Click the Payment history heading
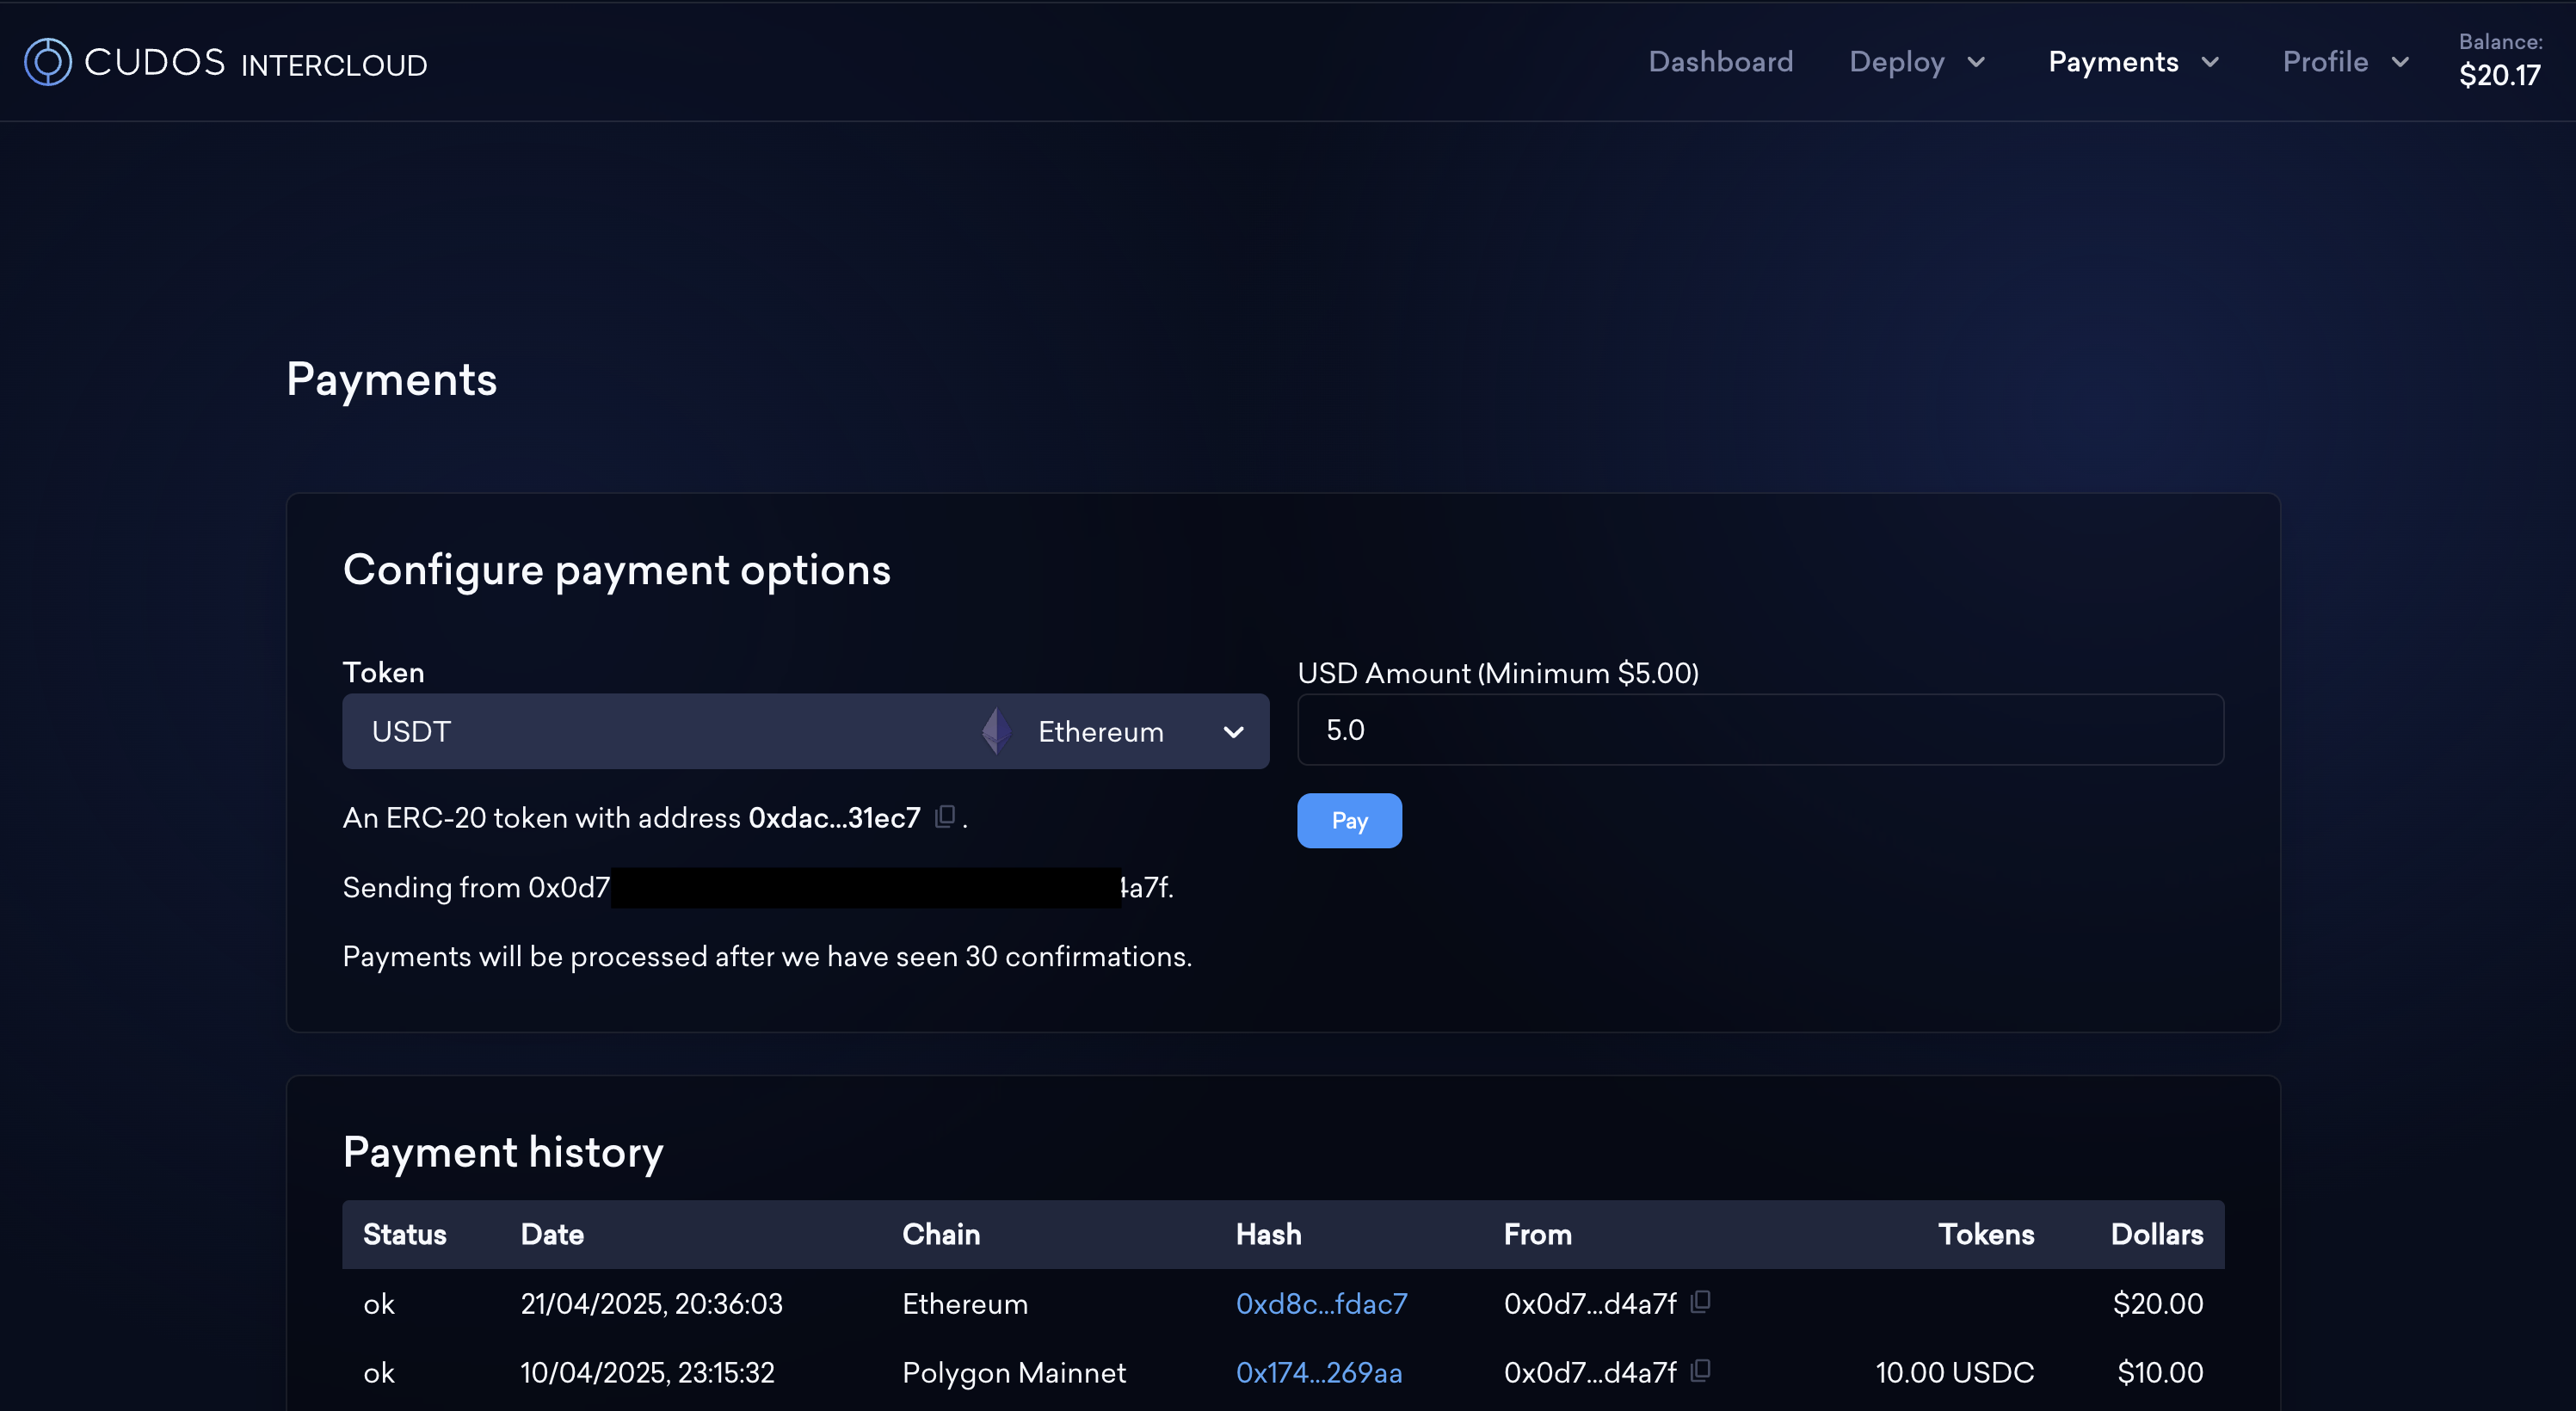Viewport: 2576px width, 1411px height. [503, 1152]
